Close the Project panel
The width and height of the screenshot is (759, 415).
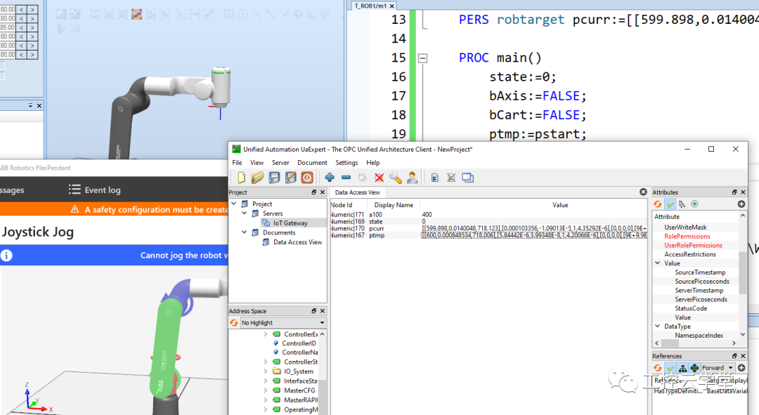323,192
